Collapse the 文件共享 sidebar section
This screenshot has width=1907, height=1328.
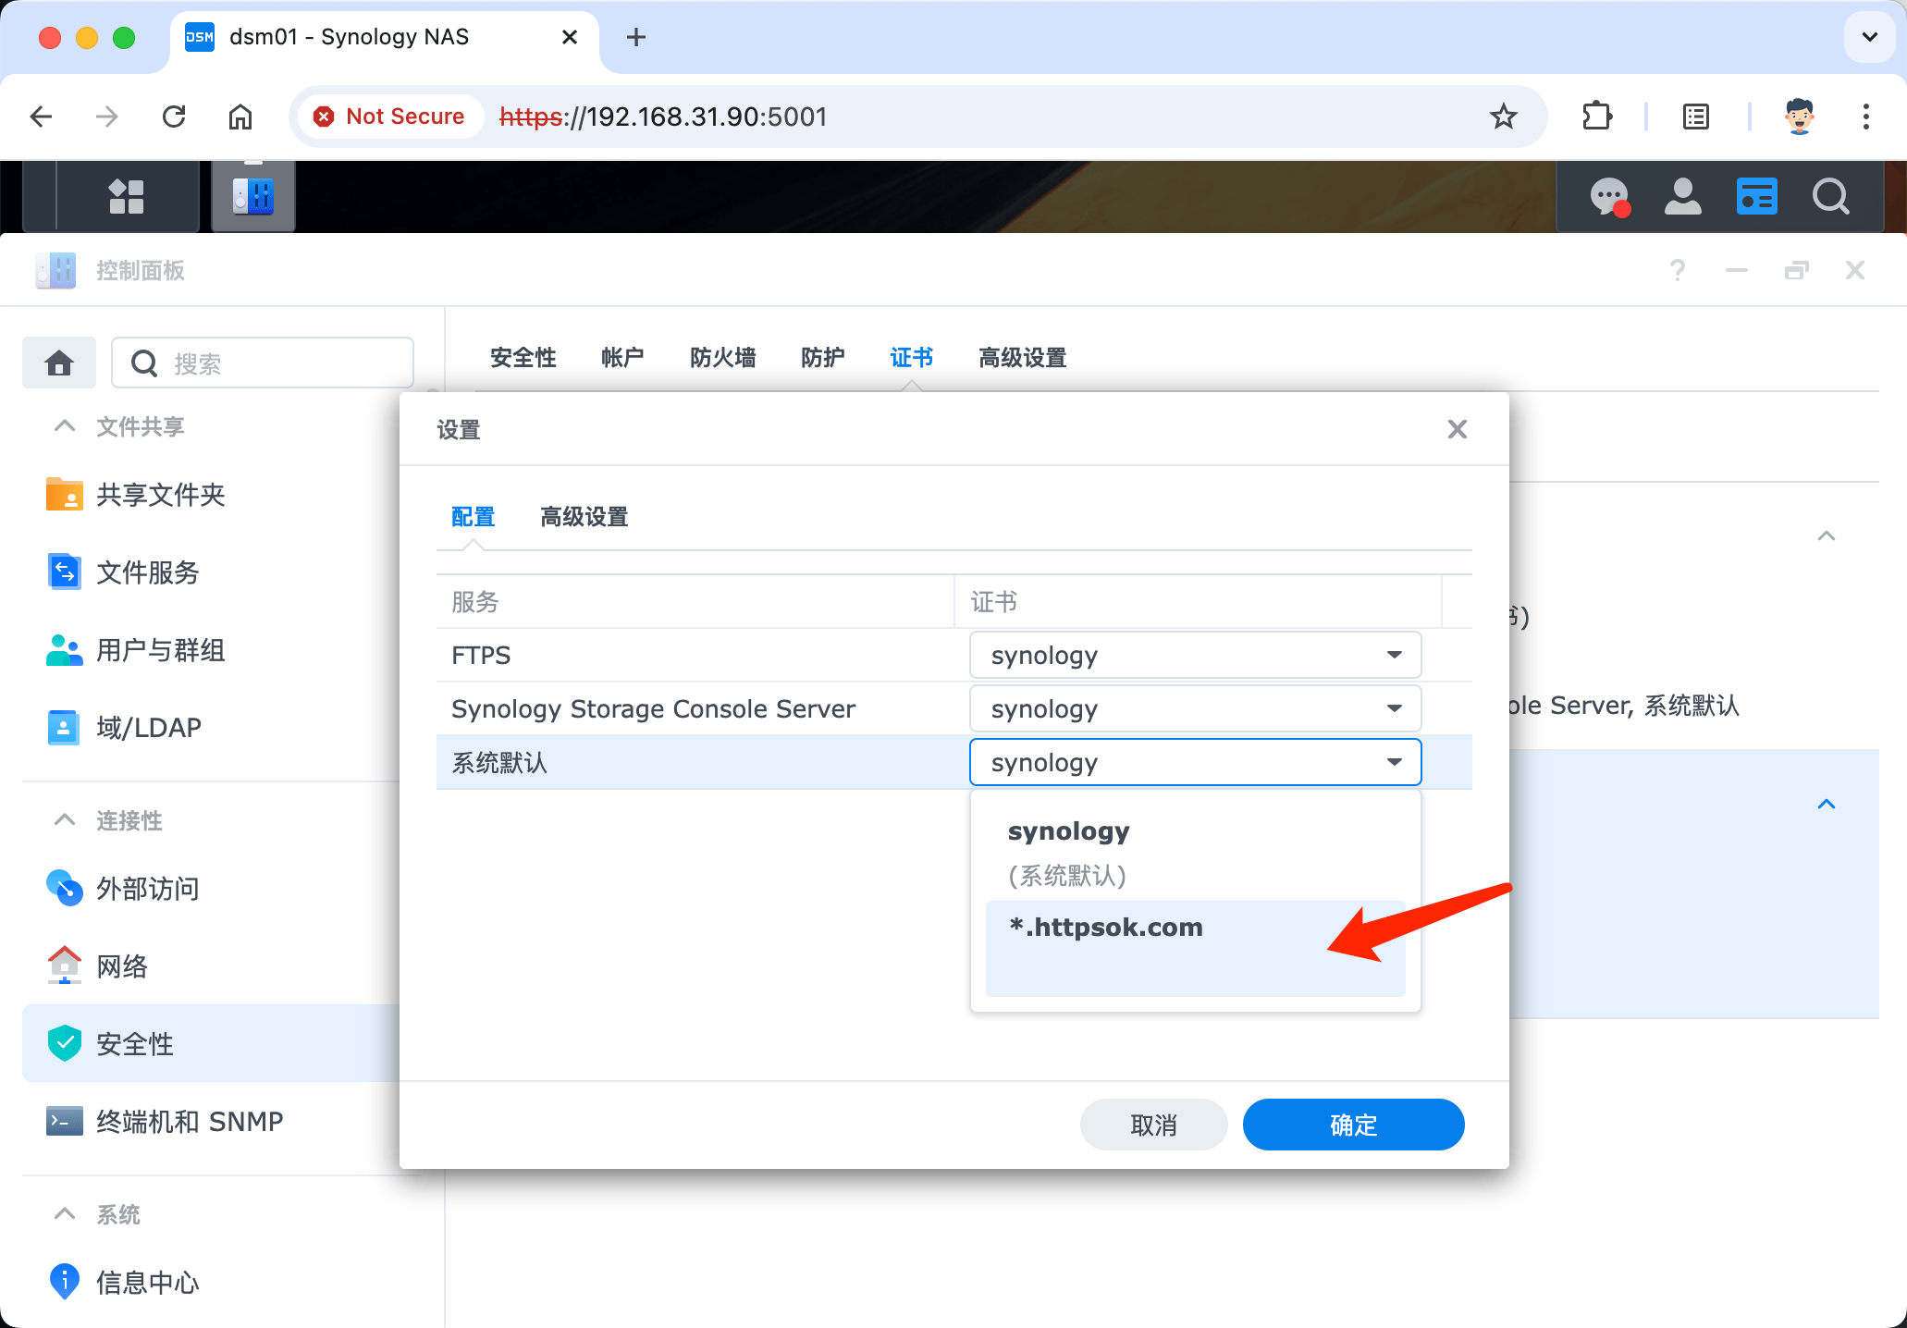coord(65,426)
